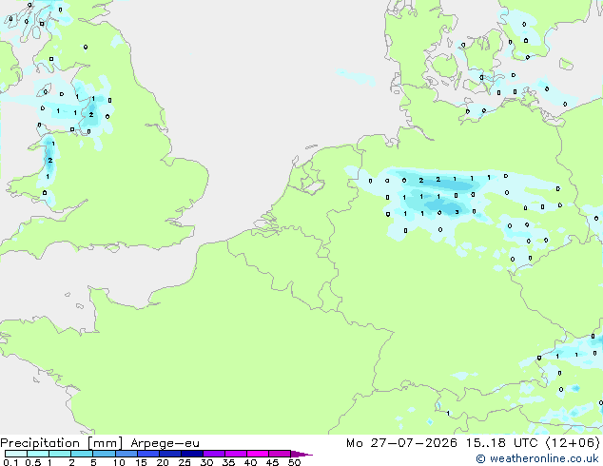The width and height of the screenshot is (603, 466).
Task: Select the 2–5 mm legend color box
Action: point(82,454)
